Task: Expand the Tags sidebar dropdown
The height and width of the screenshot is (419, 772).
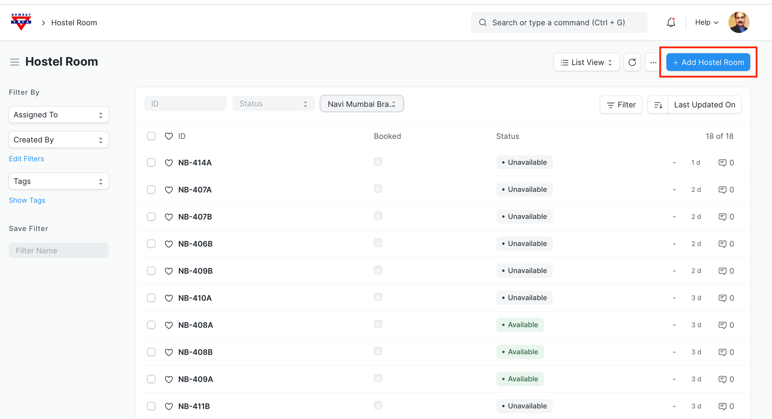Action: (x=59, y=181)
